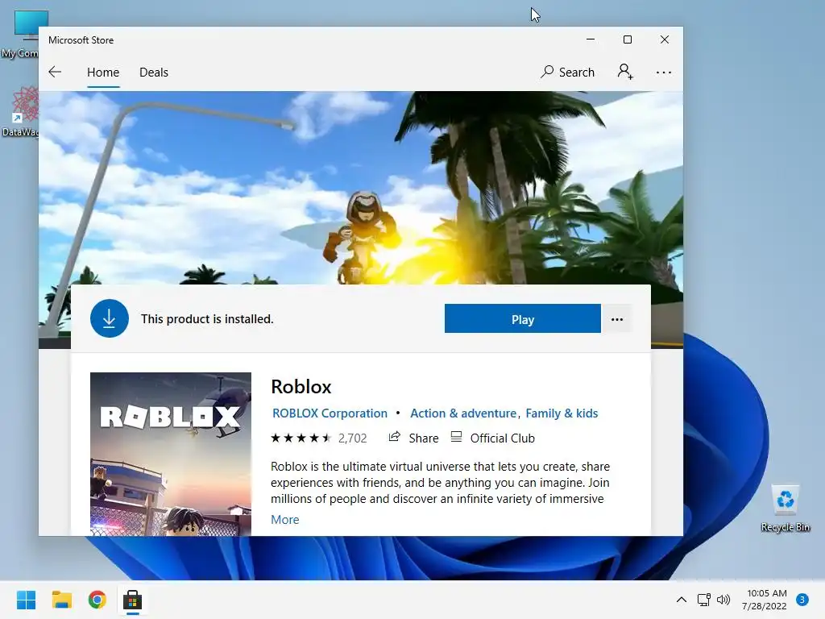This screenshot has height=619, width=825.
Task: Launch Roblox with the Play button
Action: click(x=522, y=318)
